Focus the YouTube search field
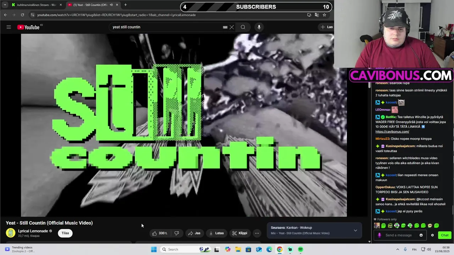 [167, 27]
